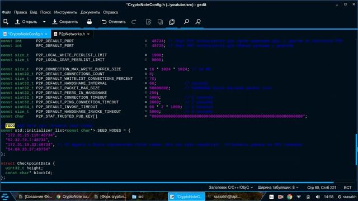The width and height of the screenshot is (358, 201).
Task: Click the P2P_DEFAULT_PORT identifier
Action: (55, 41)
